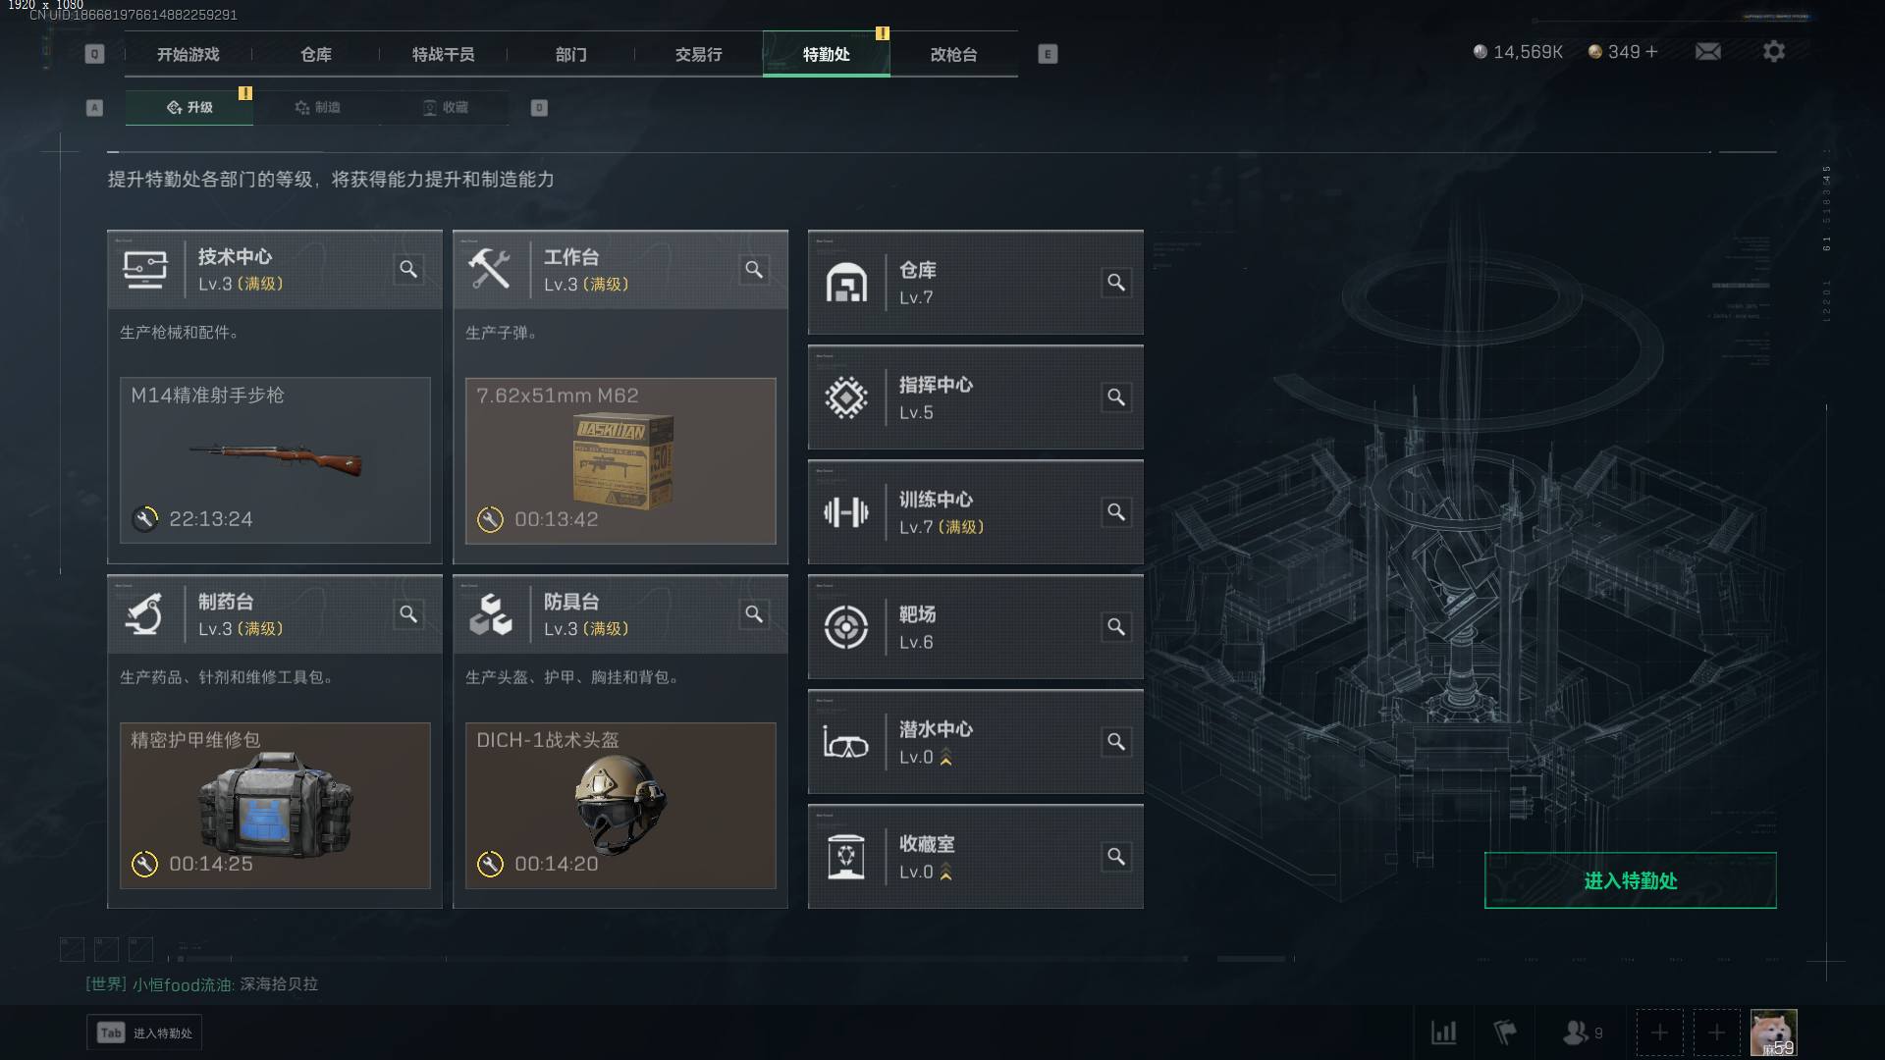Image resolution: width=1885 pixels, height=1060 pixels.
Task: Switch to the 改枪台 tab
Action: click(x=953, y=54)
